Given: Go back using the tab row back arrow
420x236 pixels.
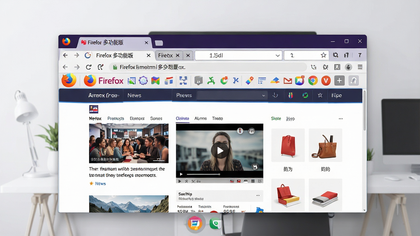Looking at the screenshot, I should (x=65, y=55).
